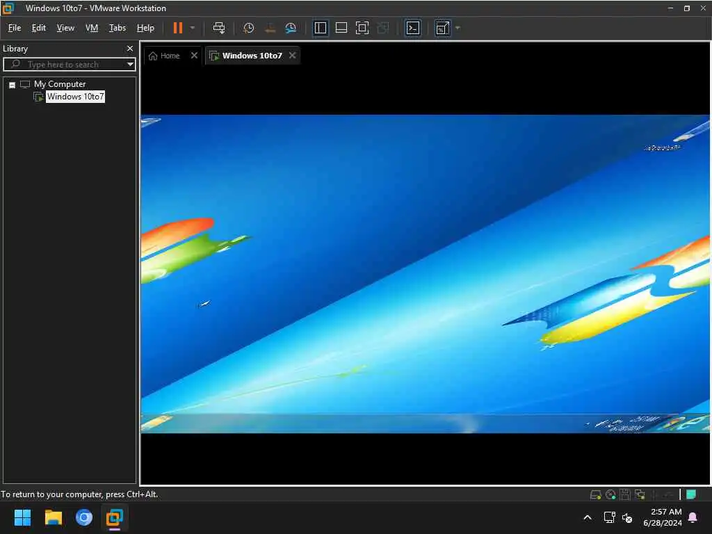Toggle the thumbnail bar view
The height and width of the screenshot is (534, 712).
(x=341, y=28)
